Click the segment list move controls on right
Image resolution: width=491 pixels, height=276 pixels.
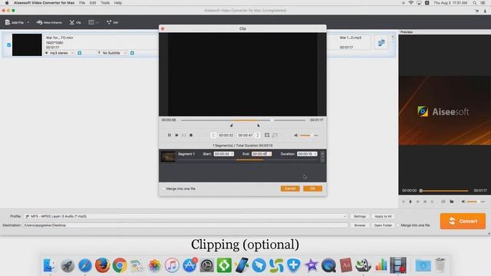(x=322, y=156)
